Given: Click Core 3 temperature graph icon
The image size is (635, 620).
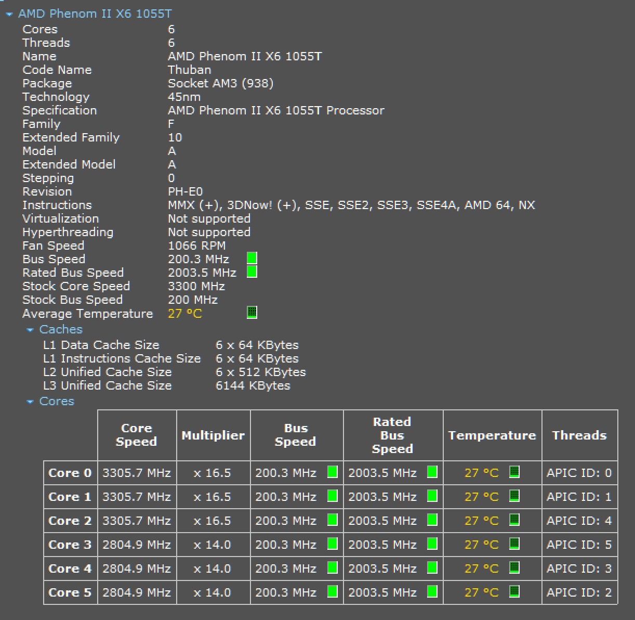Looking at the screenshot, I should click(514, 544).
